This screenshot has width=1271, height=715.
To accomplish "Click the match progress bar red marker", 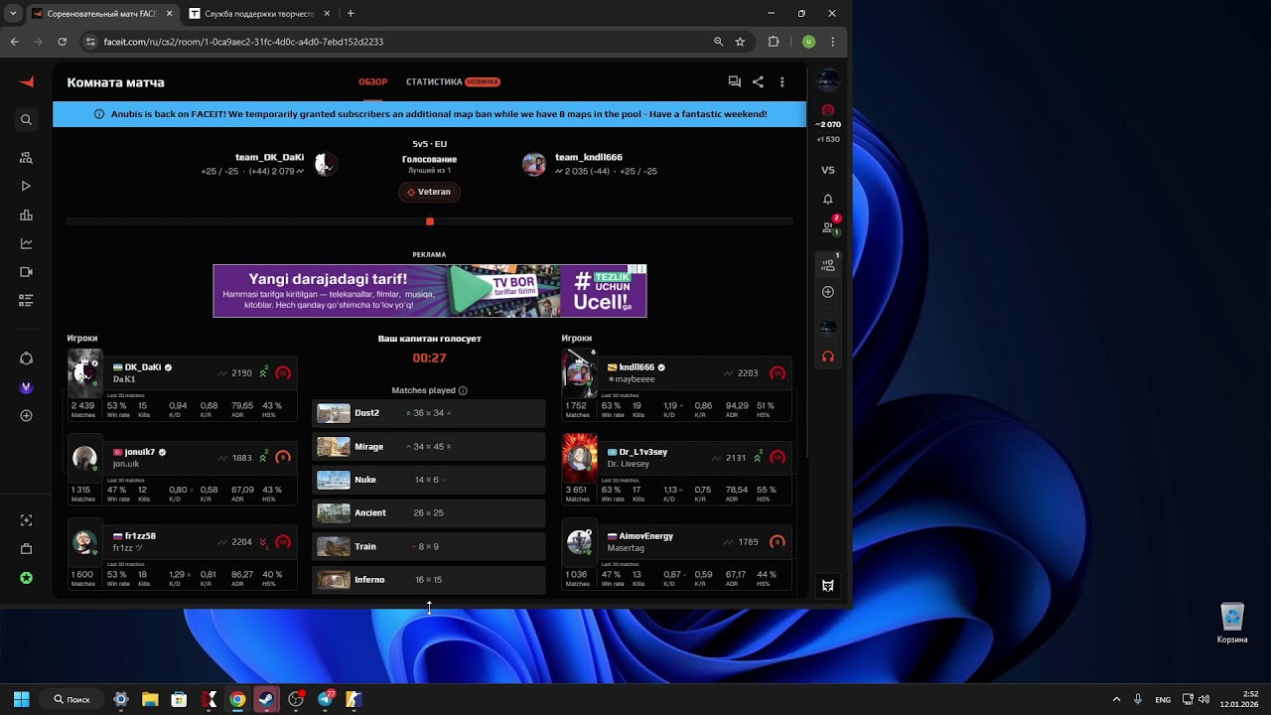I will pyautogui.click(x=429, y=221).
